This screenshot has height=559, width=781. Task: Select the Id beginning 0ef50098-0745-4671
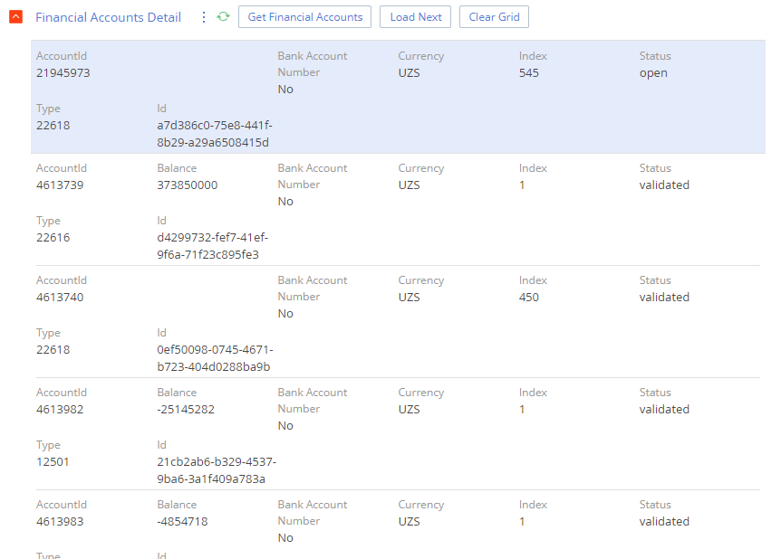click(215, 358)
